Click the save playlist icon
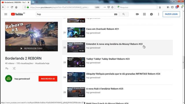Viewport: 185px width, 104px height. tap(7, 68)
